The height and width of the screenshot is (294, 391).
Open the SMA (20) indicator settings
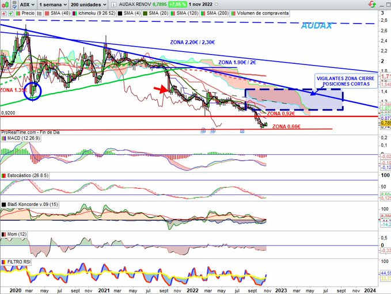coord(158,13)
